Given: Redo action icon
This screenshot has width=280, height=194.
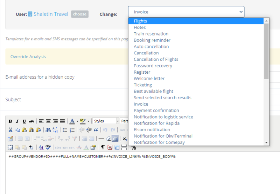Looking at the screenshot, I should pos(112,130).
